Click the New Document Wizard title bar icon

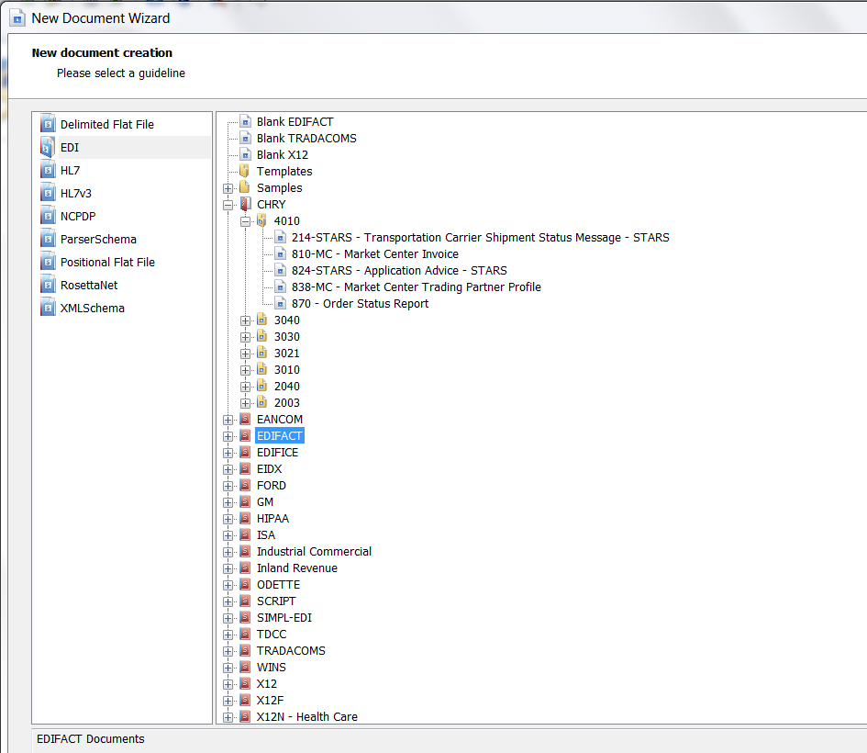click(18, 17)
